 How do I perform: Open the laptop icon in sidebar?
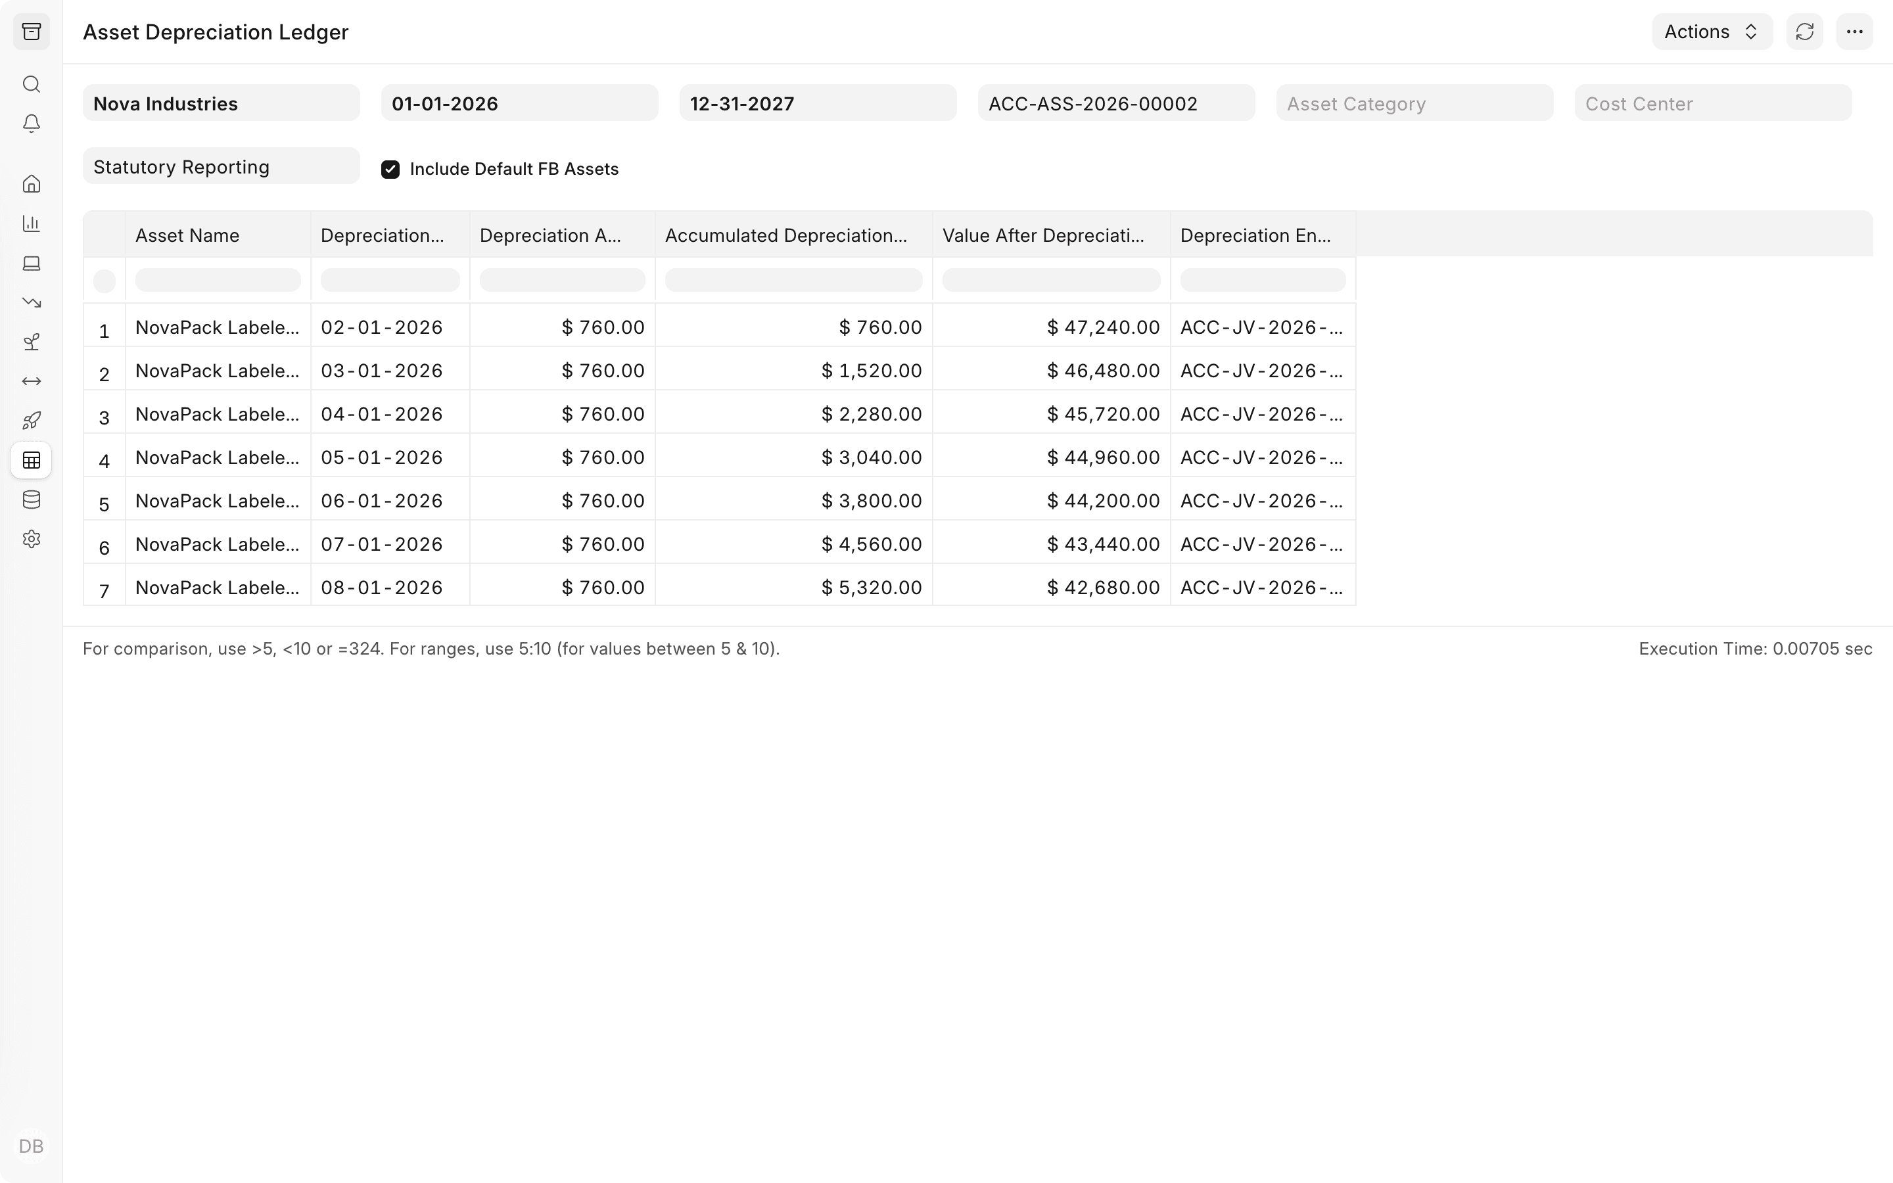click(32, 263)
